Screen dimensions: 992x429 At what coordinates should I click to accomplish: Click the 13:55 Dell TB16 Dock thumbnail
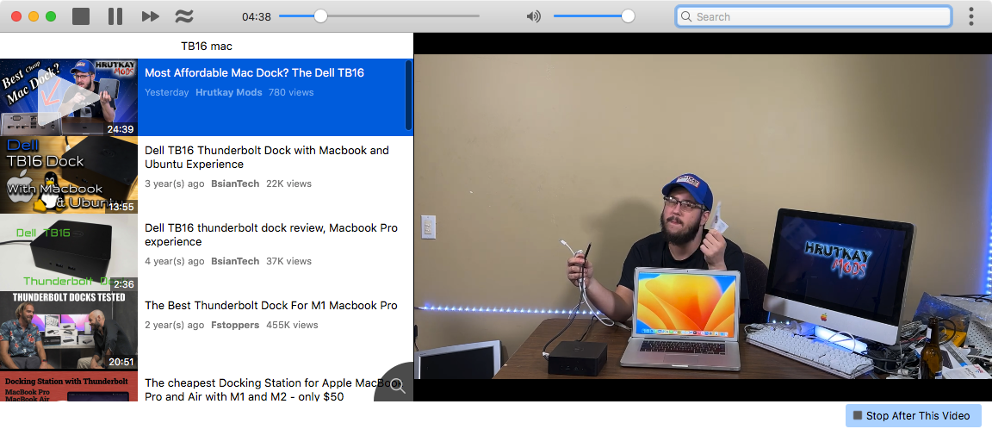tap(69, 175)
